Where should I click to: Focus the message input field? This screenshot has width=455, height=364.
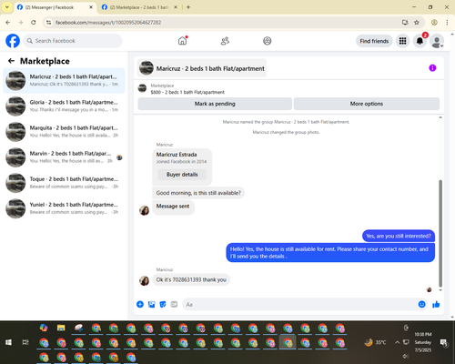click(x=300, y=304)
